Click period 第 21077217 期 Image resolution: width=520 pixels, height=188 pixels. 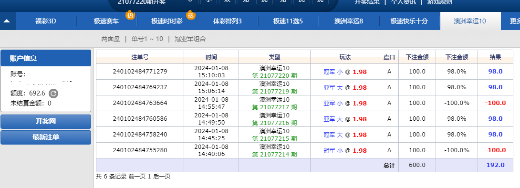tap(275, 107)
